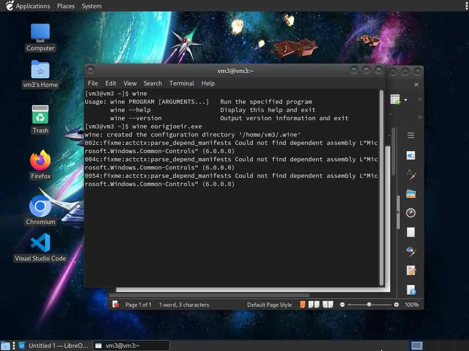Click Default Page Style in the status bar
The image size is (469, 351).
point(269,305)
